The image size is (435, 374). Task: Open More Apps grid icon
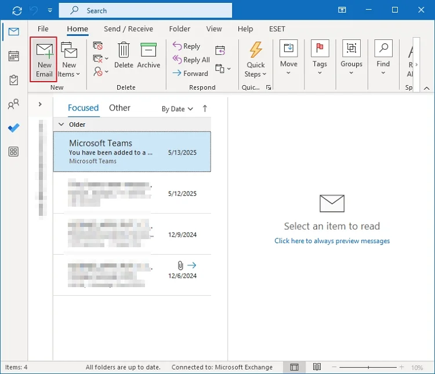[x=13, y=152]
